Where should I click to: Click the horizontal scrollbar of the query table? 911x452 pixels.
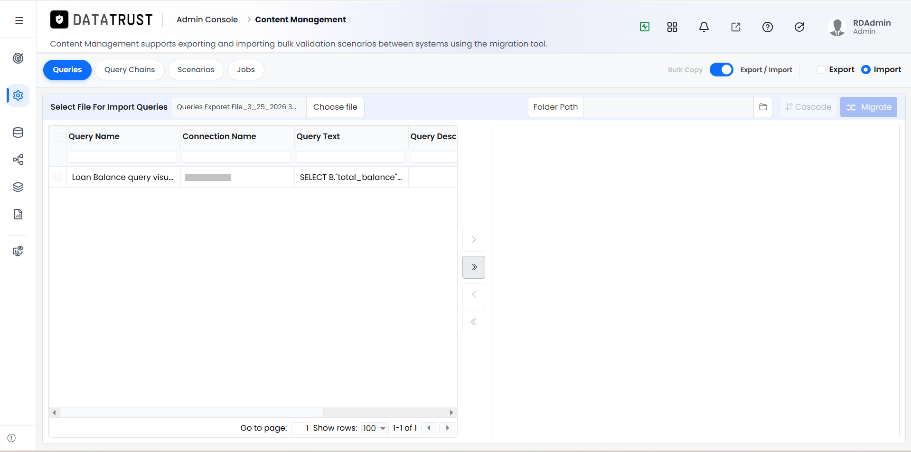[191, 413]
